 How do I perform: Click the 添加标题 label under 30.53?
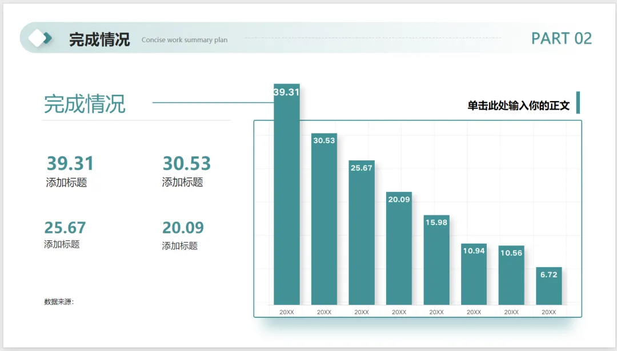pyautogui.click(x=182, y=182)
